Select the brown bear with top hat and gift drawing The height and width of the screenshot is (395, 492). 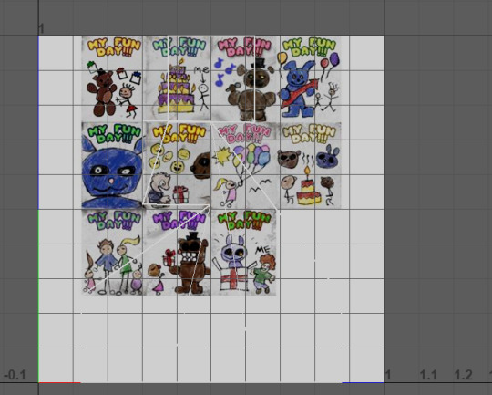tap(178, 253)
